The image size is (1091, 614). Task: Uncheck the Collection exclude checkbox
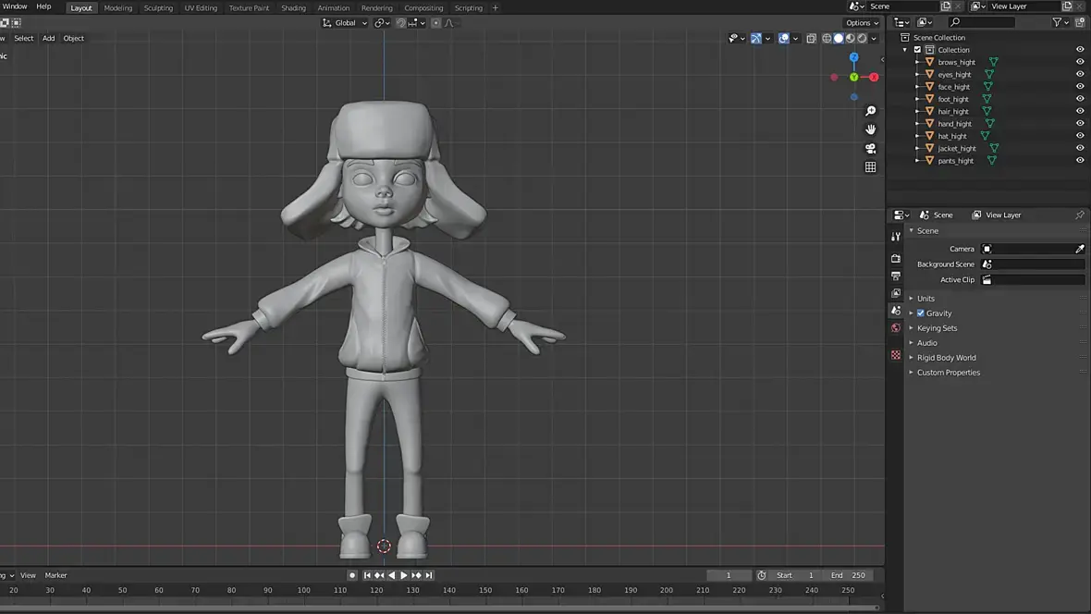pyautogui.click(x=917, y=50)
